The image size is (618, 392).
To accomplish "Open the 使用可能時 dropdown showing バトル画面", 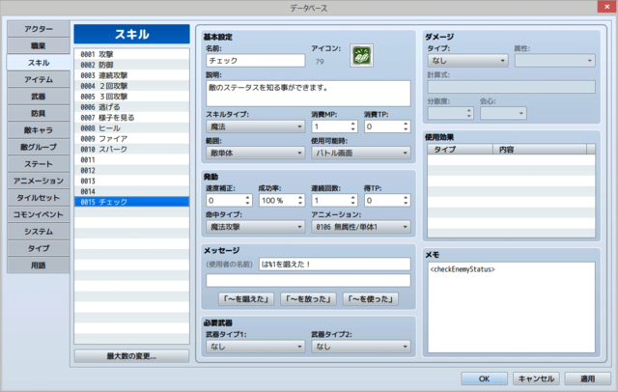I will [x=360, y=153].
